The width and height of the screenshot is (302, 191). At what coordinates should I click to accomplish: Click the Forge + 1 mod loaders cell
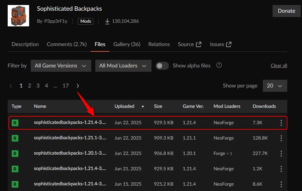[223, 154]
